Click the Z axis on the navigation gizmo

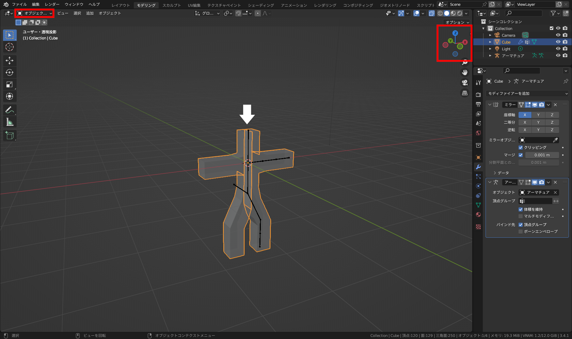pyautogui.click(x=455, y=33)
